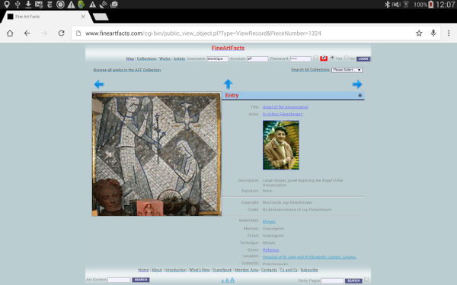Collapse the Entry section header arrow
The height and width of the screenshot is (285, 457).
pos(360,96)
